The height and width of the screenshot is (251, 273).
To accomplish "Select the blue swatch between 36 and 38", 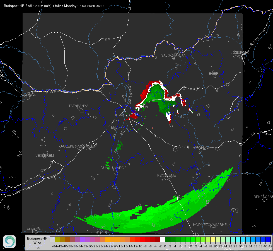I will tap(258, 239).
